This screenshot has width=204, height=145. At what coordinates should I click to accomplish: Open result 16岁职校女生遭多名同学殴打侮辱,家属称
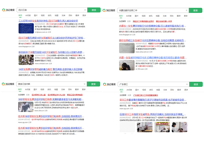click(x=51, y=99)
